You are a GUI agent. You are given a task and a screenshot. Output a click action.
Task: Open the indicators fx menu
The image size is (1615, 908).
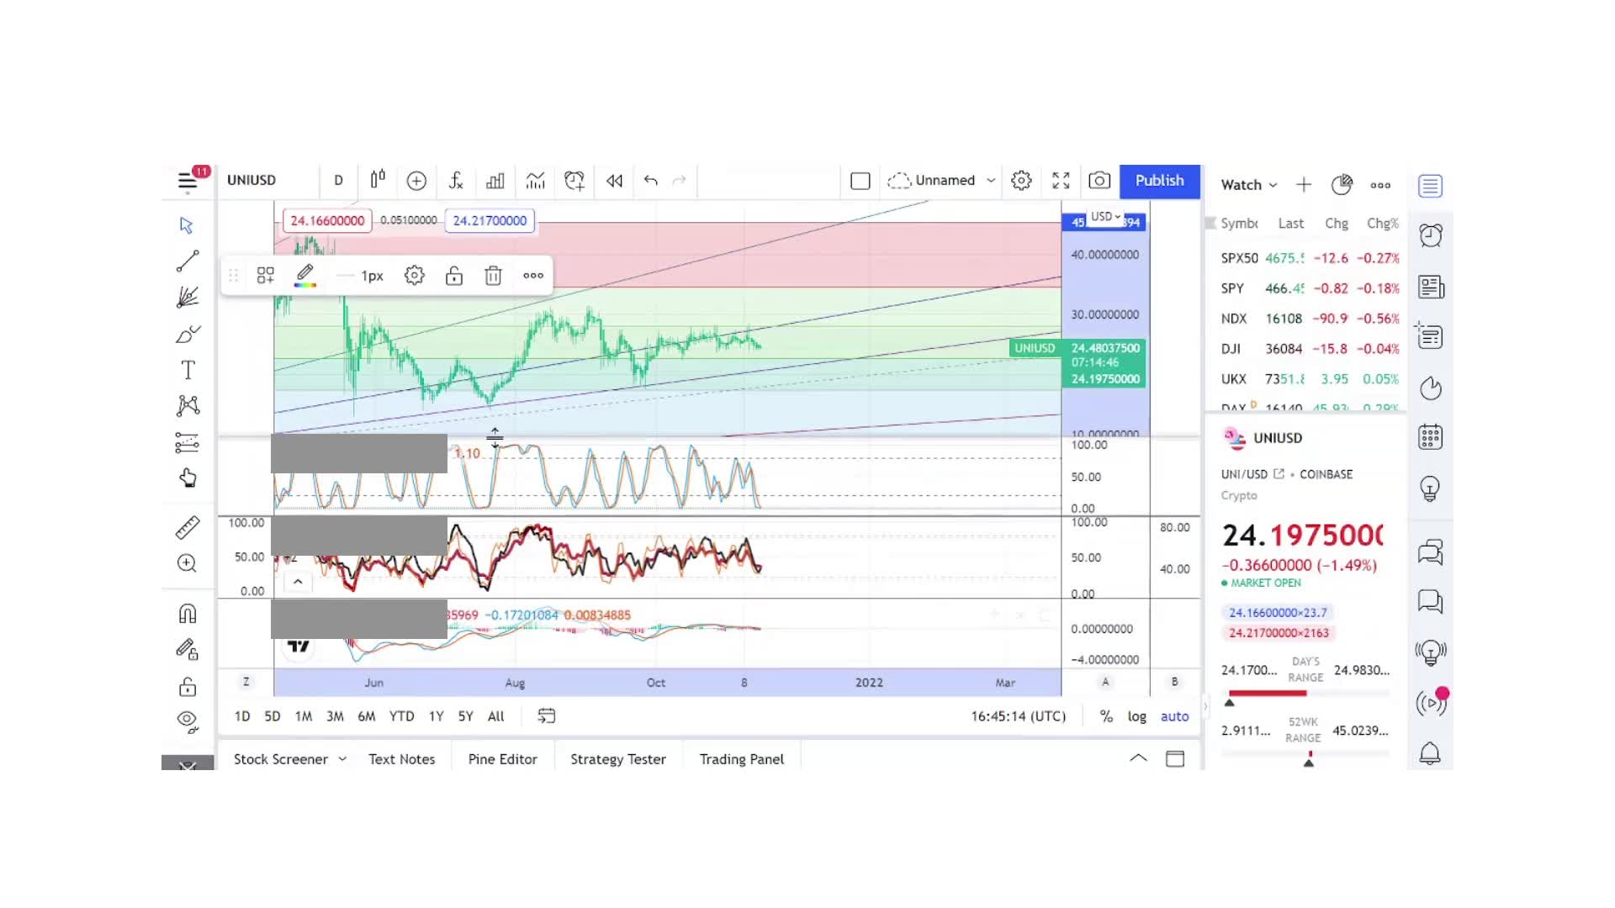[x=456, y=181]
